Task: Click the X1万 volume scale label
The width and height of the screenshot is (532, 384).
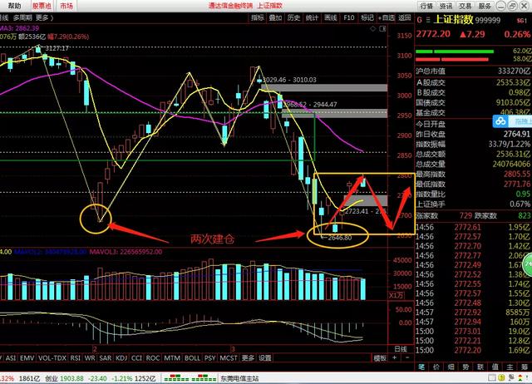Action: (x=396, y=295)
